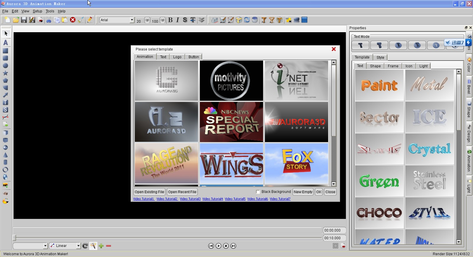473x257 pixels.
Task: Open a file using folder icon
Action: [16, 20]
